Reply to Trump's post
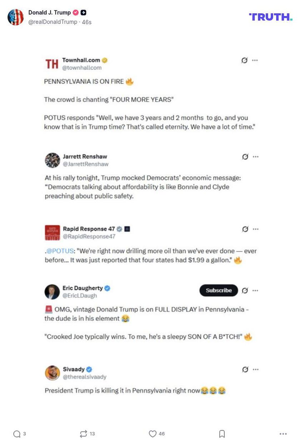The width and height of the screenshot is (300, 448). pyautogui.click(x=16, y=434)
